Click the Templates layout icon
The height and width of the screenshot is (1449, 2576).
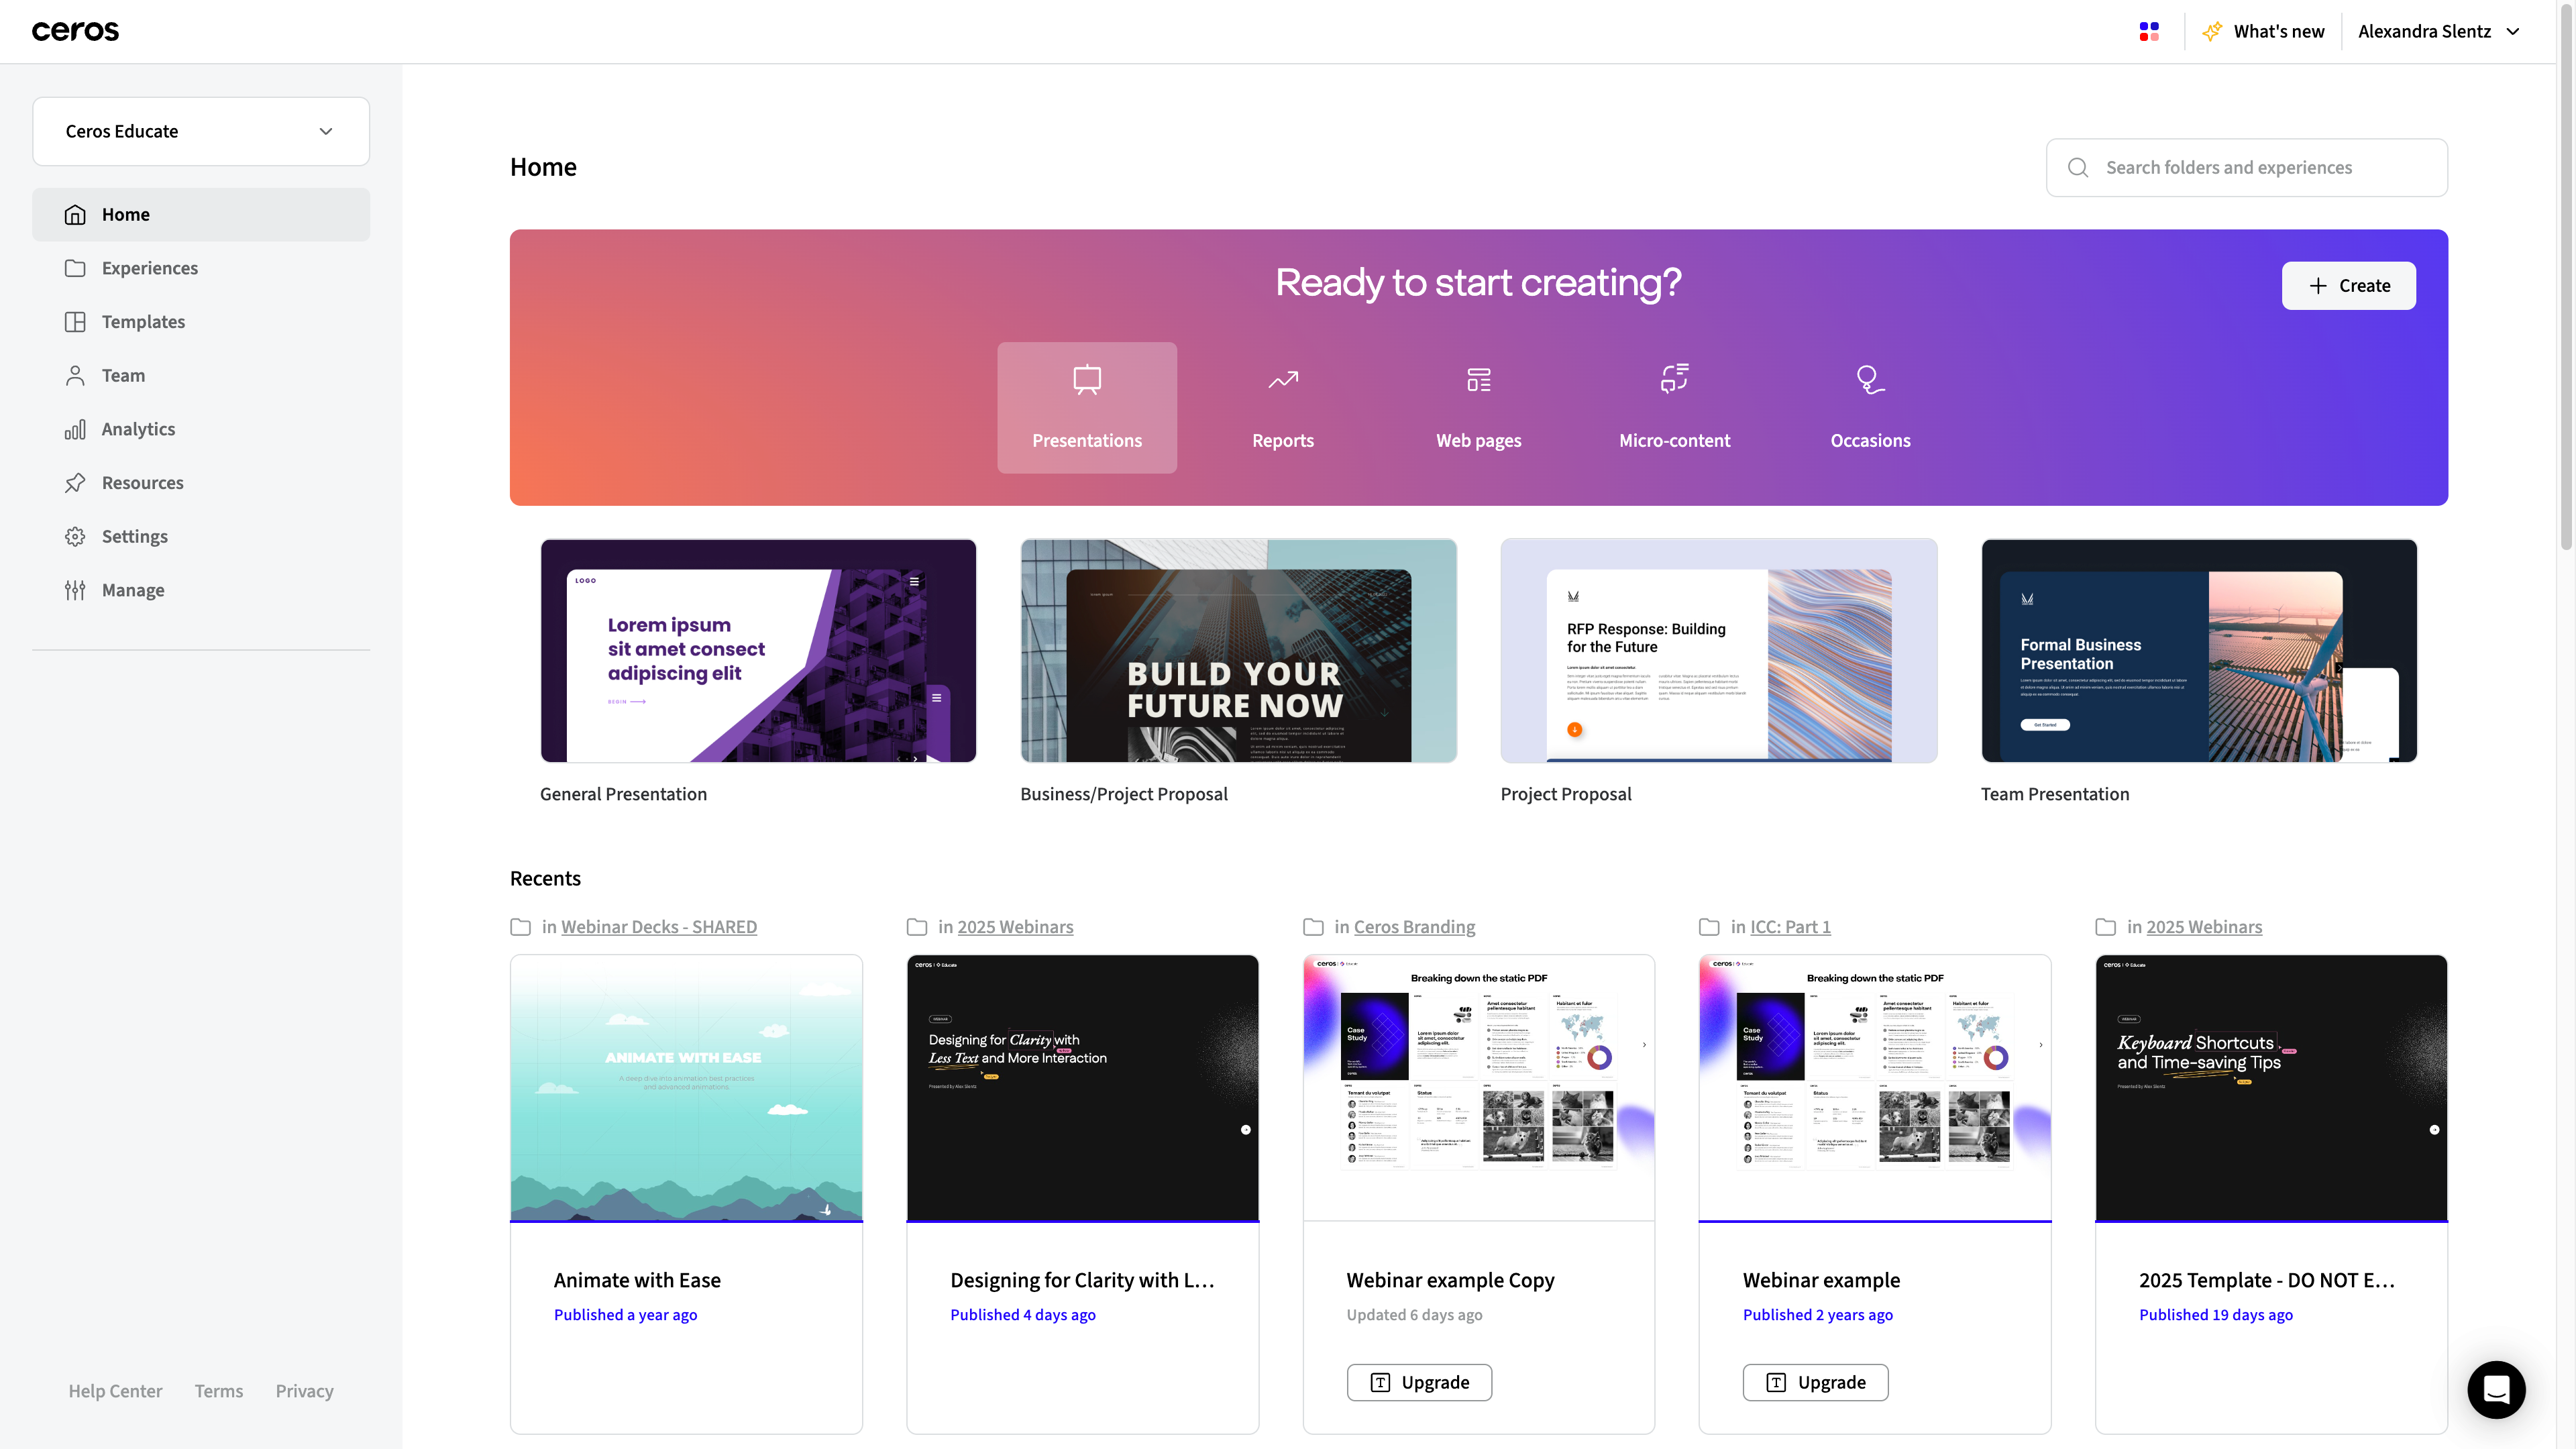point(75,322)
